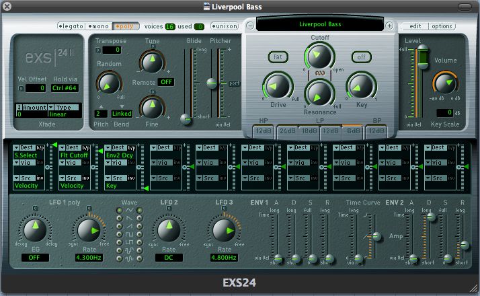Open the options menu button
Image resolution: width=480 pixels, height=296 pixels.
442,26
